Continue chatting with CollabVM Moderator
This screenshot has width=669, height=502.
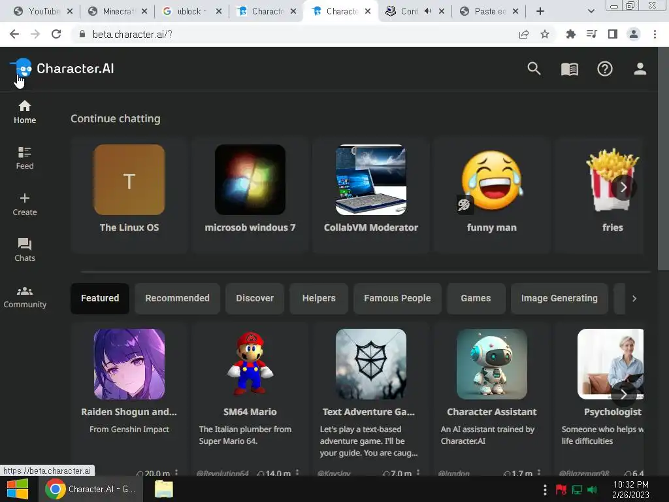coord(371,196)
